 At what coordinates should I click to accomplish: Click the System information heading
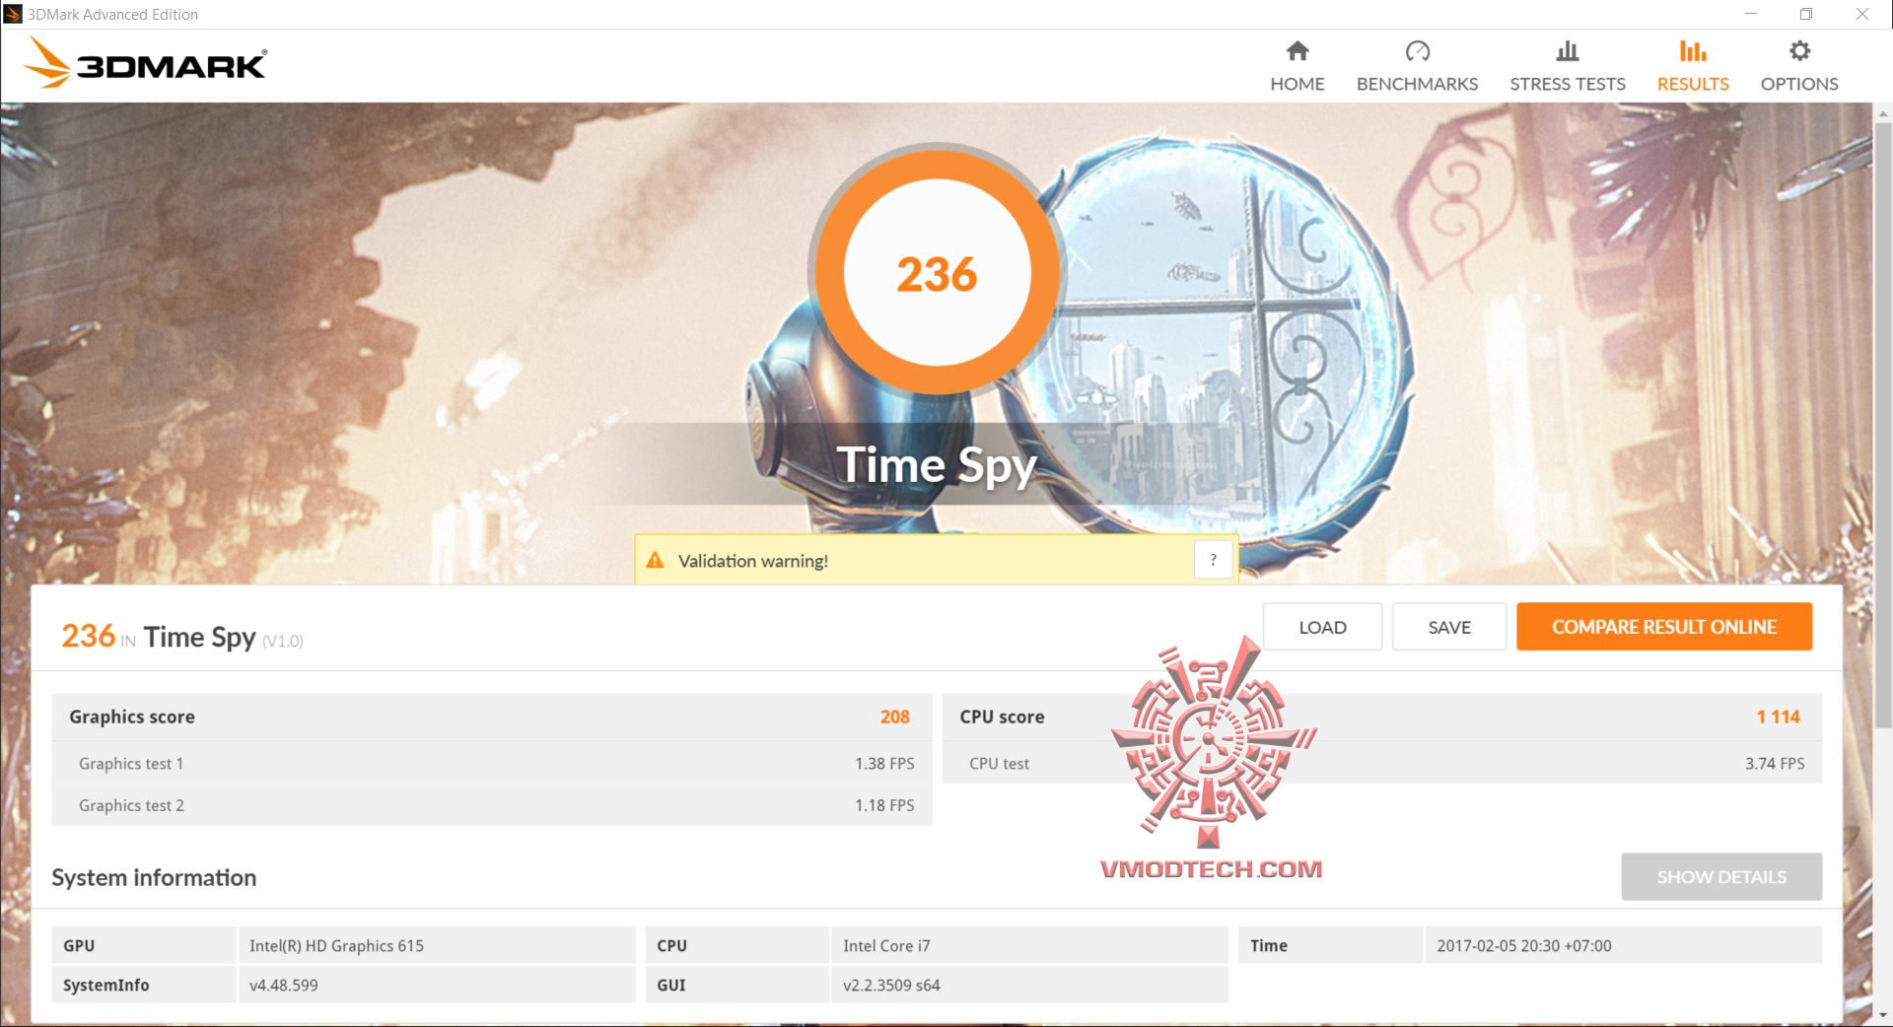154,877
